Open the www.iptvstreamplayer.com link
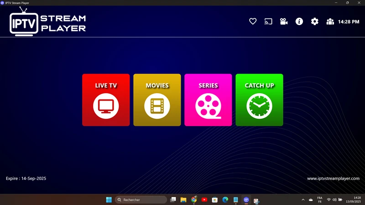Screen dimensions: 365x205 point(333,179)
